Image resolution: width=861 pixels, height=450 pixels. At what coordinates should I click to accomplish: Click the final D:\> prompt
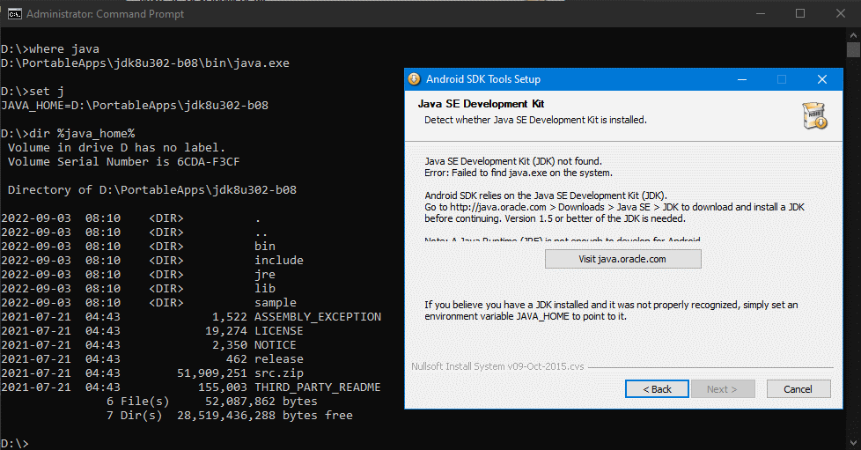[15, 444]
